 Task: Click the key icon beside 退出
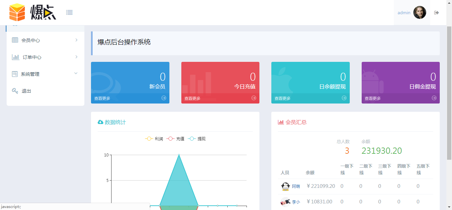(15, 91)
